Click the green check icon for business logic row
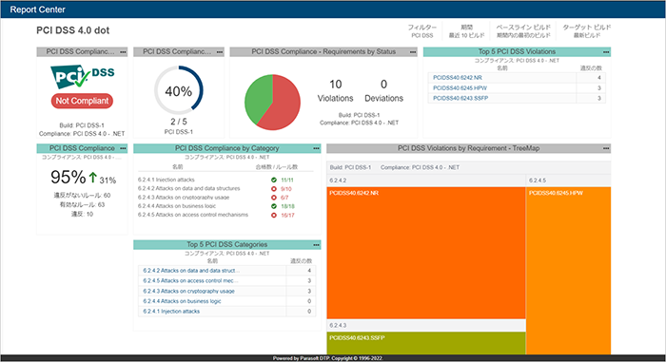Image resolution: width=666 pixels, height=362 pixels. (274, 206)
